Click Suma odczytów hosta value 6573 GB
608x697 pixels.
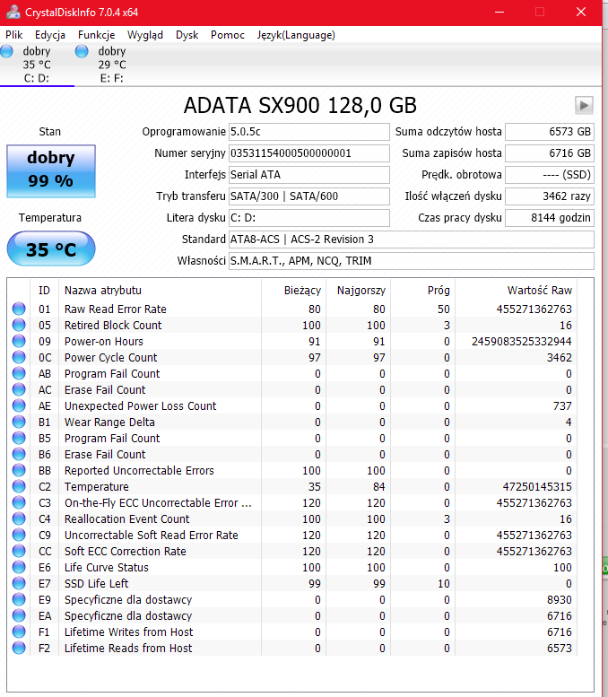(550, 132)
